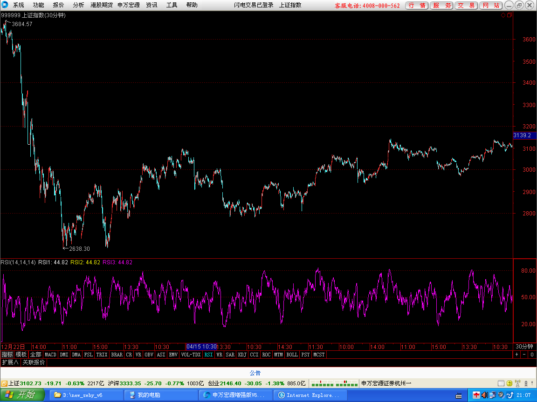The width and height of the screenshot is (537, 402).
Task: Open the 分析 menu
Action: click(78, 5)
